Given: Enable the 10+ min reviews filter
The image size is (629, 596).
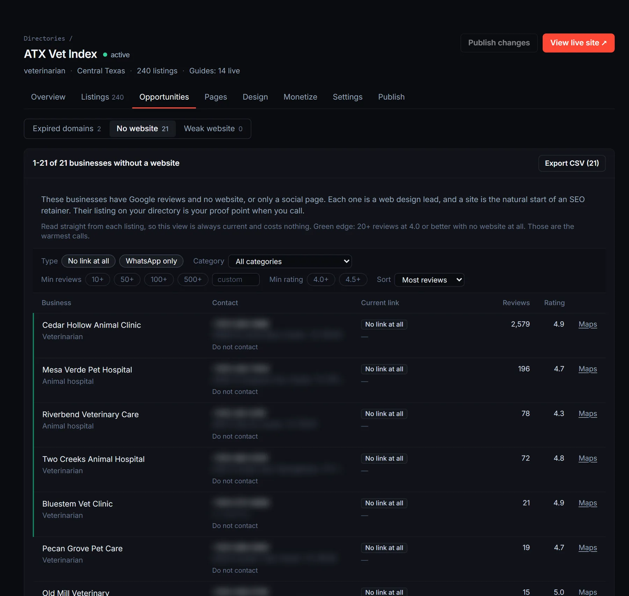Looking at the screenshot, I should point(97,280).
